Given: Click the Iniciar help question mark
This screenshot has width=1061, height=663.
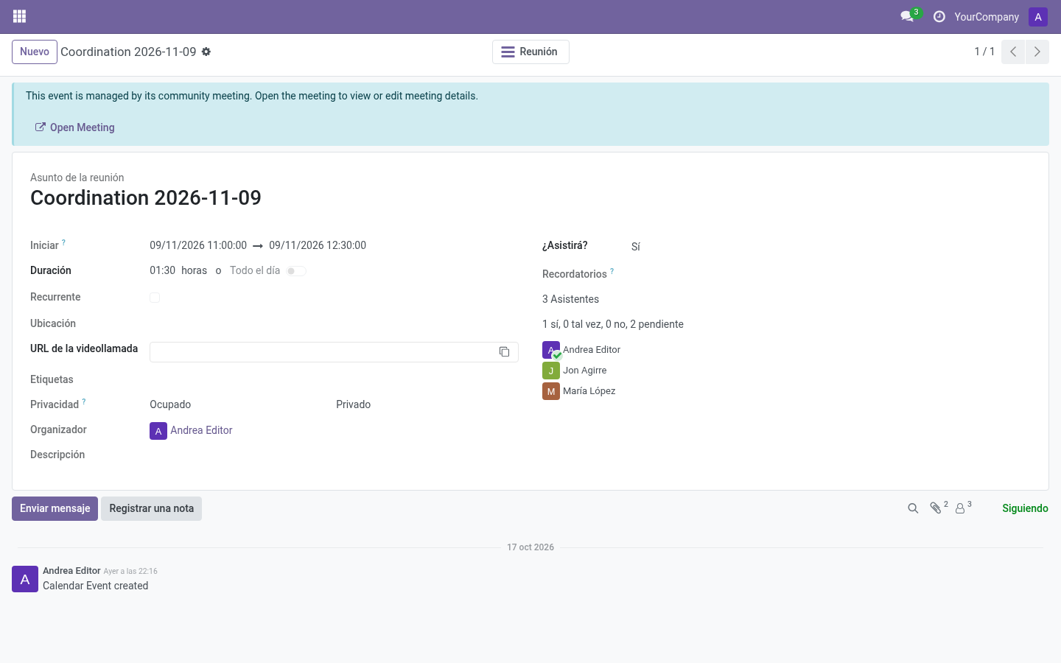Looking at the screenshot, I should point(63,242).
